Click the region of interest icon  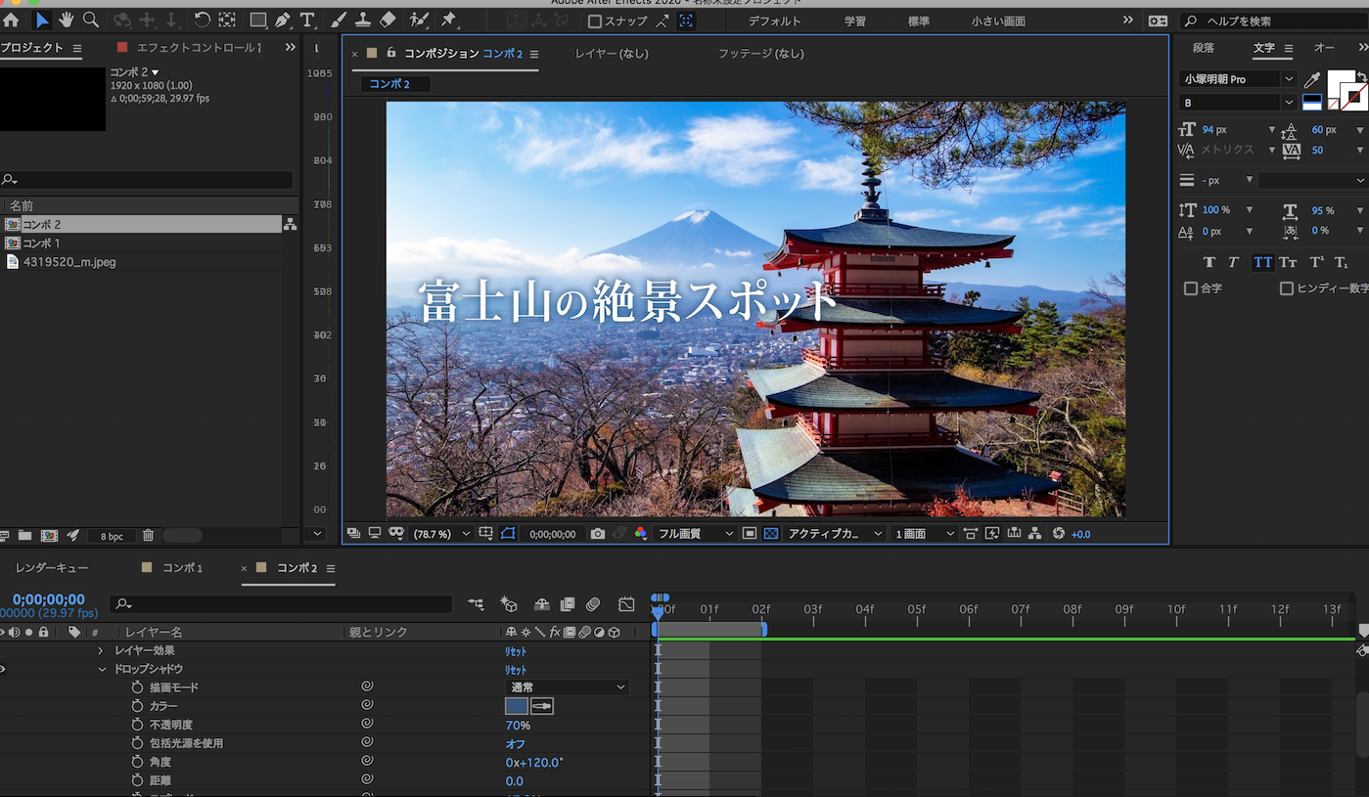pyautogui.click(x=749, y=534)
